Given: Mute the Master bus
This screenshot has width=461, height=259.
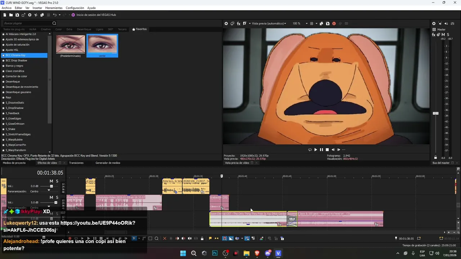Looking at the screenshot, I should [x=443, y=35].
